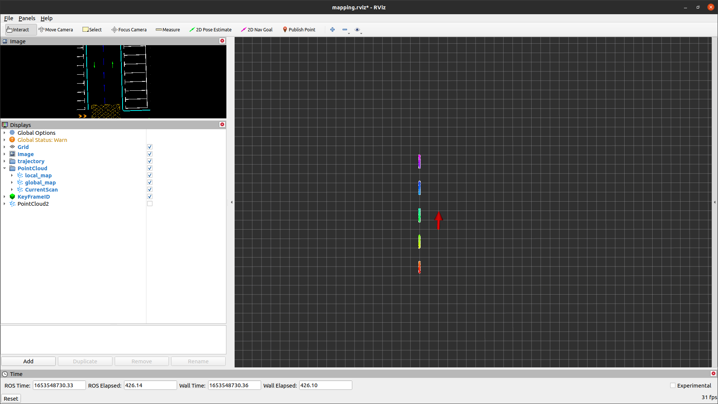Viewport: 718px width, 404px height.
Task: Expand the PointCloud display group
Action: pyautogui.click(x=4, y=168)
